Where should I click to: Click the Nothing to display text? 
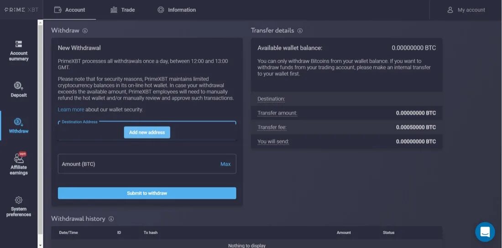pyautogui.click(x=247, y=245)
